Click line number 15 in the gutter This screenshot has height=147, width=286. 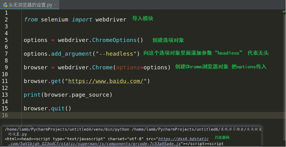click(x=5, y=109)
